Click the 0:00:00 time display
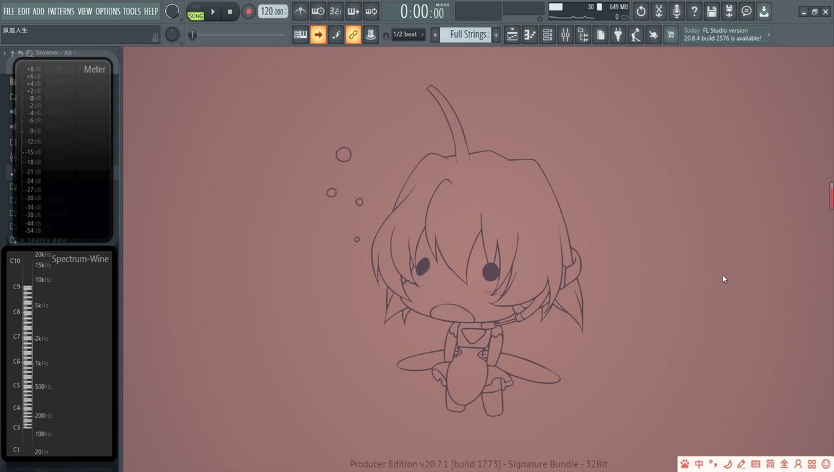The image size is (834, 472). point(422,11)
